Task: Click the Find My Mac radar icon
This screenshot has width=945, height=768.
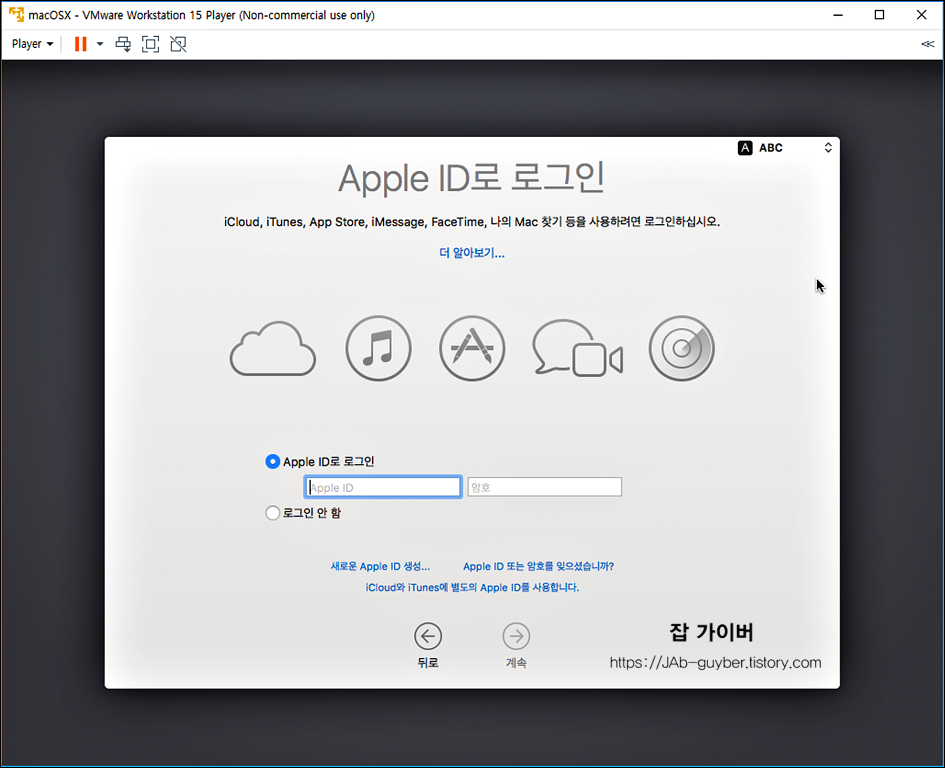Action: click(681, 348)
